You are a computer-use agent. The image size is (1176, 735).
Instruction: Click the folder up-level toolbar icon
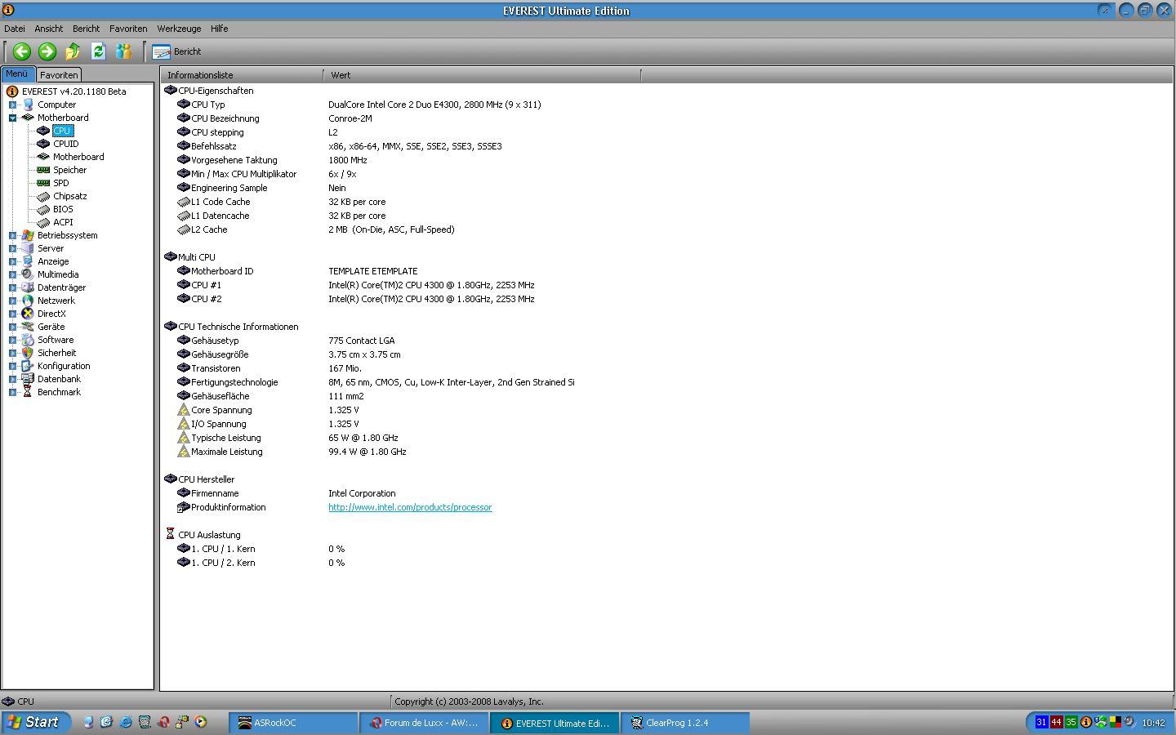click(73, 51)
